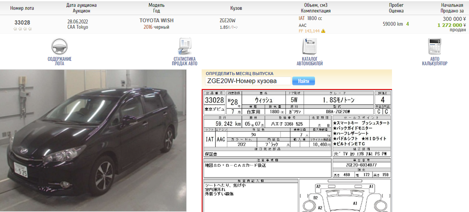This screenshot has height=212, width=469.
Task: Click the Каталог автомобилей label
Action: 310,61
